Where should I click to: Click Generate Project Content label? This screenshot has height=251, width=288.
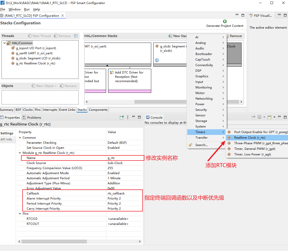225,26
